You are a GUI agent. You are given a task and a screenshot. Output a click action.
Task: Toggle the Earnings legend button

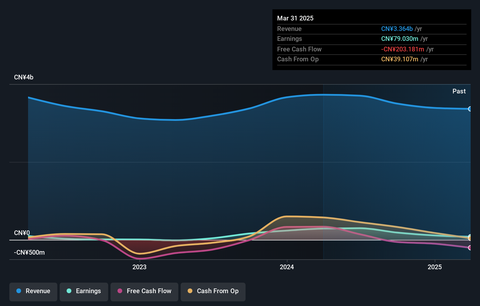click(84, 292)
